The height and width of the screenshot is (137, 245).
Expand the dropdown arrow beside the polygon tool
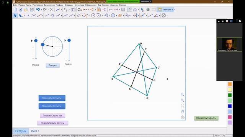coord(110,16)
